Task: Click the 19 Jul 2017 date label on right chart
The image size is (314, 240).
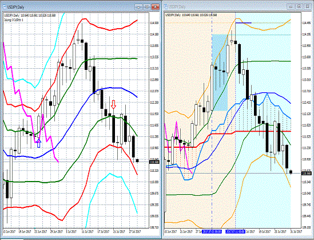Action: point(265,231)
